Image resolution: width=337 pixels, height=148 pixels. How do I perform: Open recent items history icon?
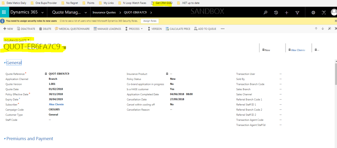point(276,13)
